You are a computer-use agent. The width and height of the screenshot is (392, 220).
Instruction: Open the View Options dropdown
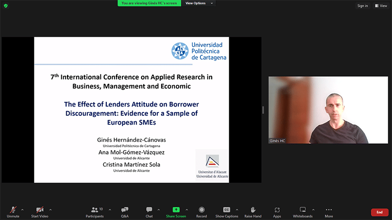pos(199,3)
